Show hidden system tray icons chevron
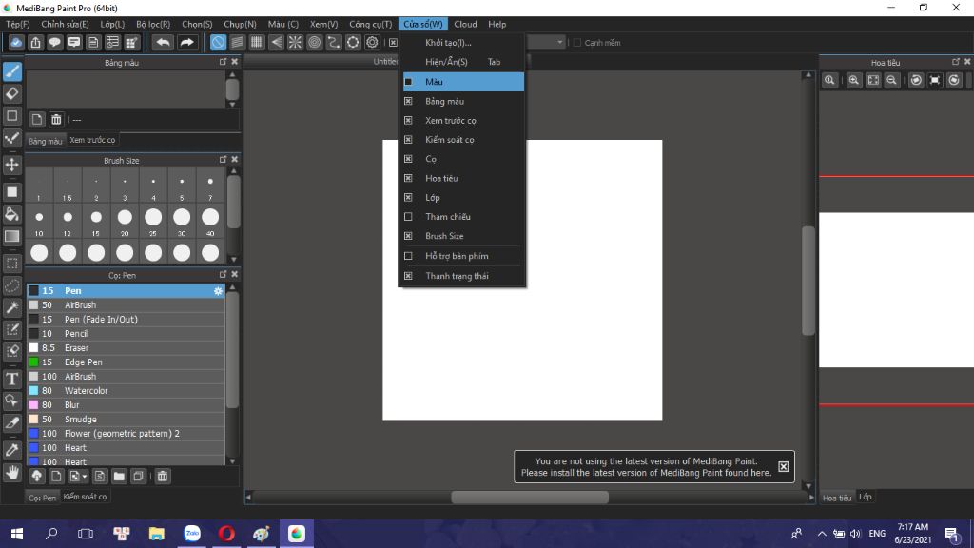The width and height of the screenshot is (974, 548). (822, 534)
